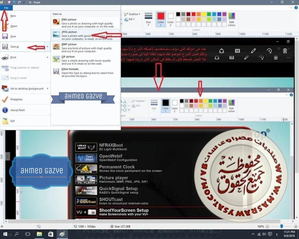The image size is (299, 239).
Task: Click the horizontal scrollbar left arrow
Action: [6, 221]
